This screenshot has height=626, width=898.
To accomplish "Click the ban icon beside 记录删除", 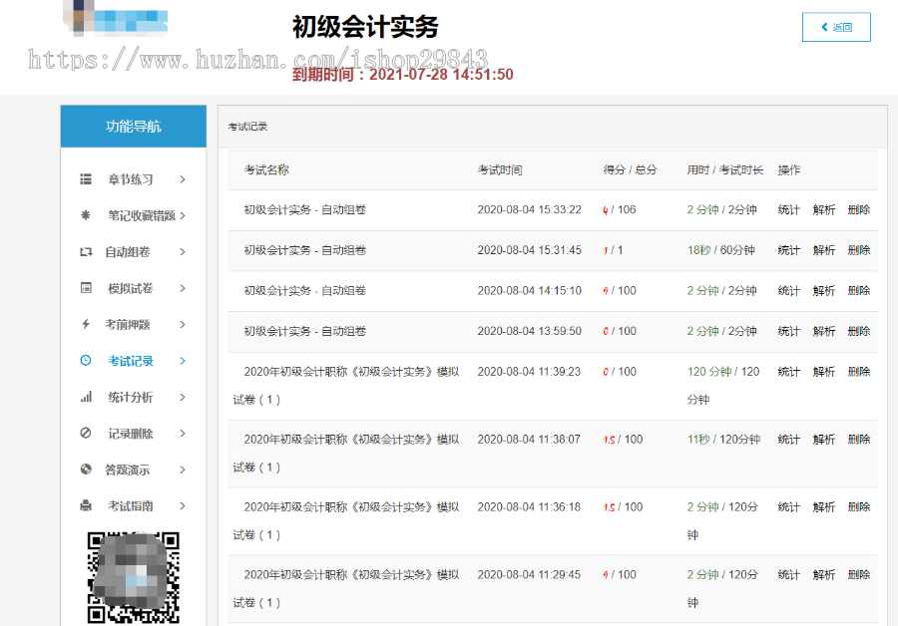I will pos(86,434).
